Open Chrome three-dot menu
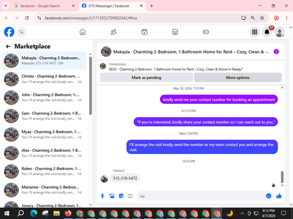Viewport: 293px width, 219px height. (287, 18)
